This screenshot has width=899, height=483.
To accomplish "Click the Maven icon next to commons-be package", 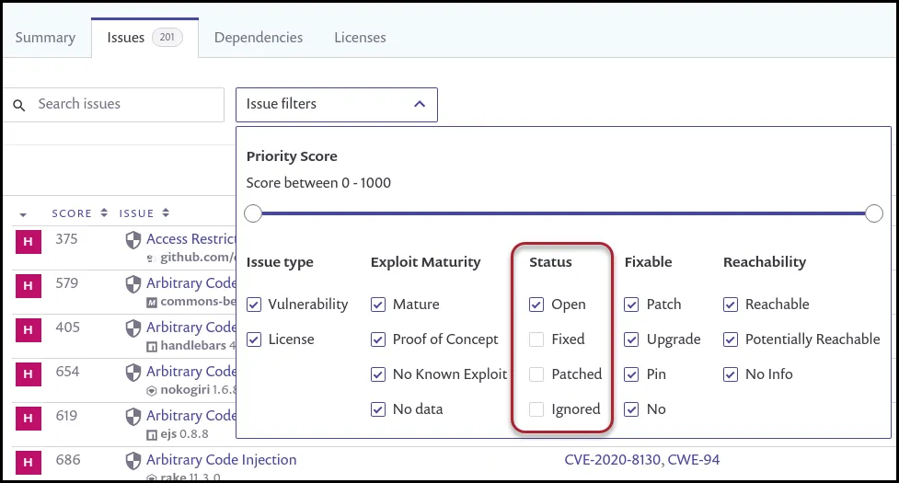I will (151, 303).
